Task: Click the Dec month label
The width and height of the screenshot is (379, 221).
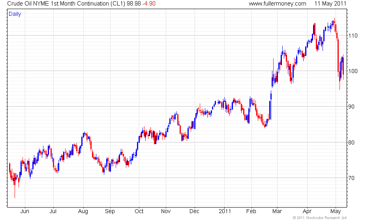Action: (x=194, y=212)
